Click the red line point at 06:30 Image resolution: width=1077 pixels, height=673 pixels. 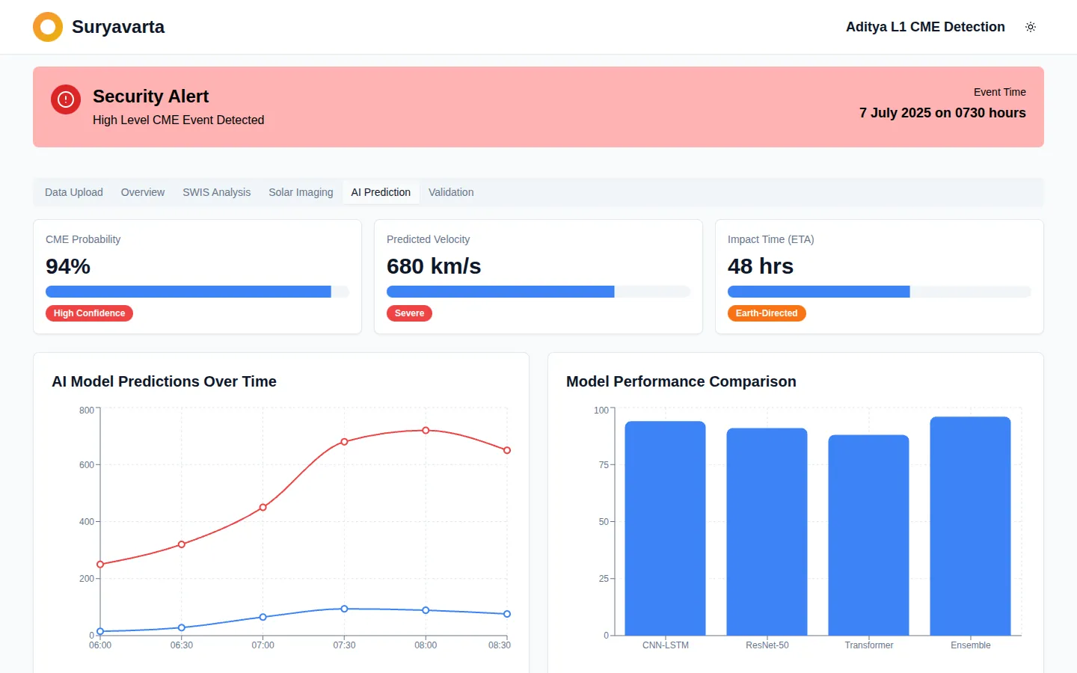tap(182, 544)
